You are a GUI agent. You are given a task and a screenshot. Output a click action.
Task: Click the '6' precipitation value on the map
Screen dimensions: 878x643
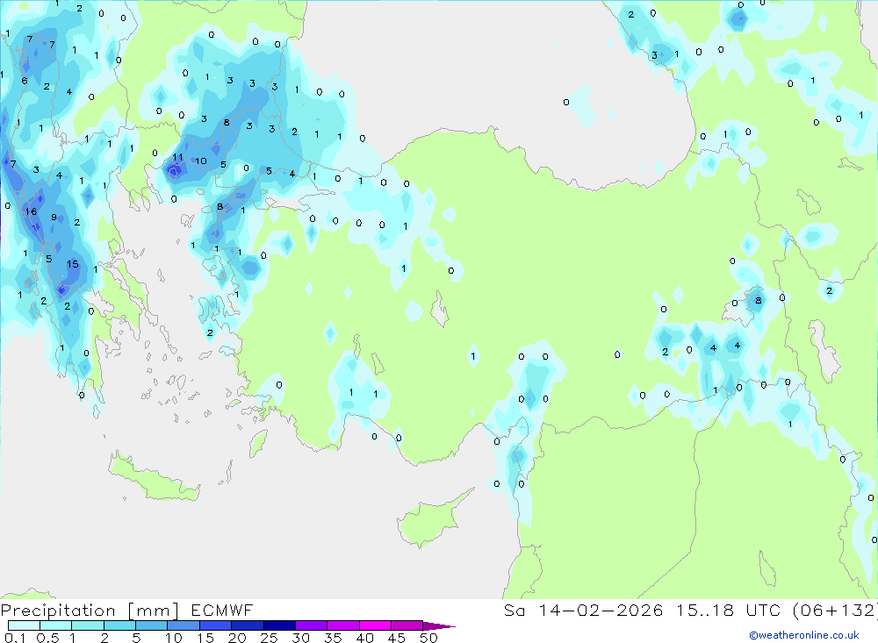(25, 81)
